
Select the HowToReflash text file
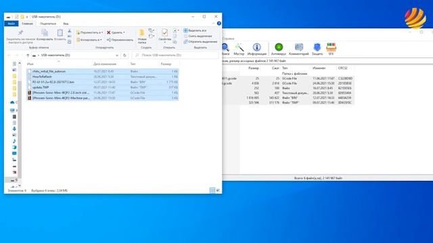pyautogui.click(x=103, y=76)
